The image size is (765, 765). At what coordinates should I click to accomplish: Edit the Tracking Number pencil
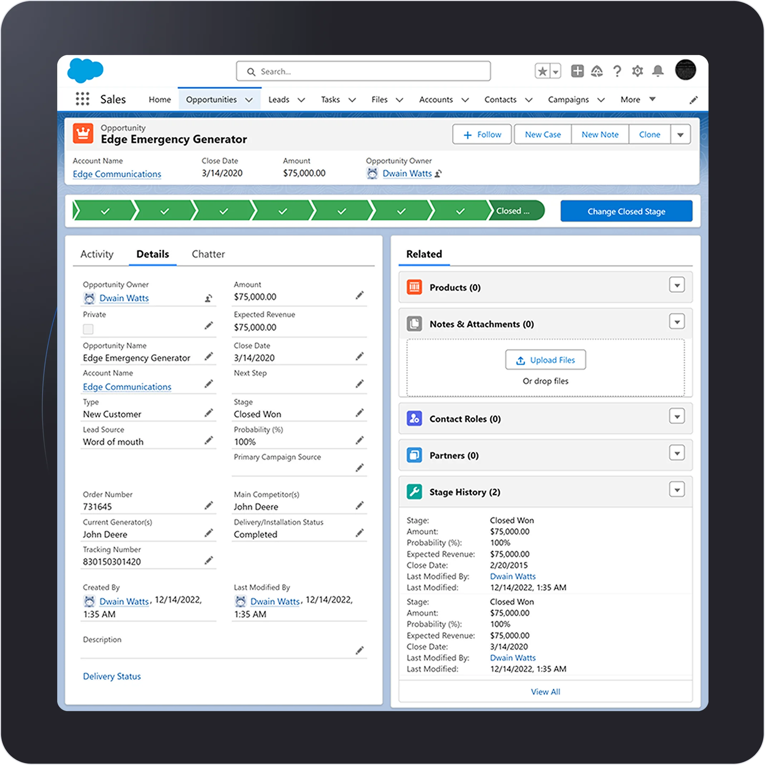(209, 560)
